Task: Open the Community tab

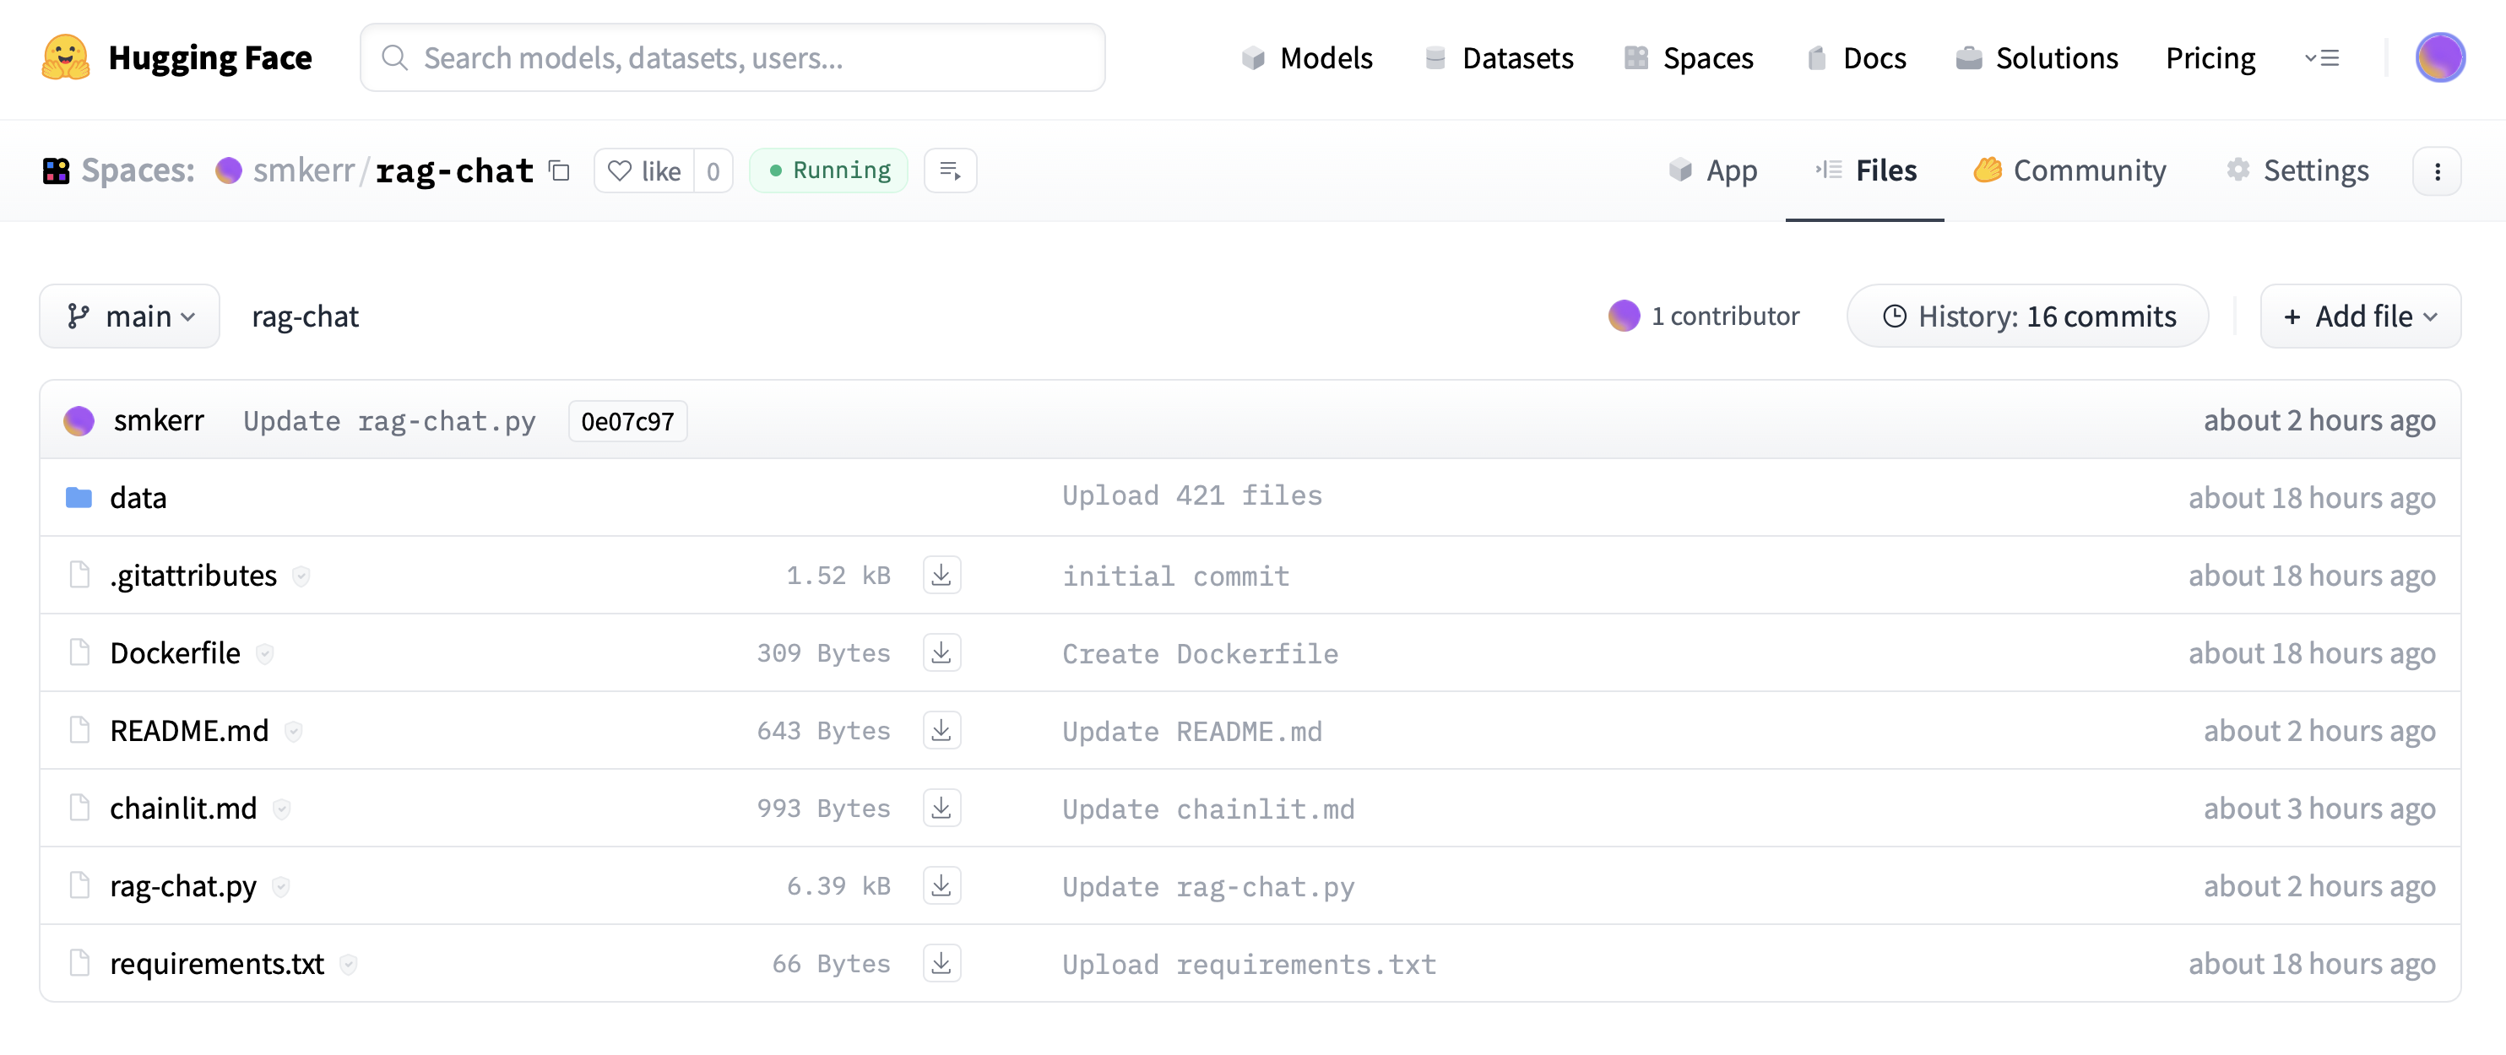Action: point(2070,171)
